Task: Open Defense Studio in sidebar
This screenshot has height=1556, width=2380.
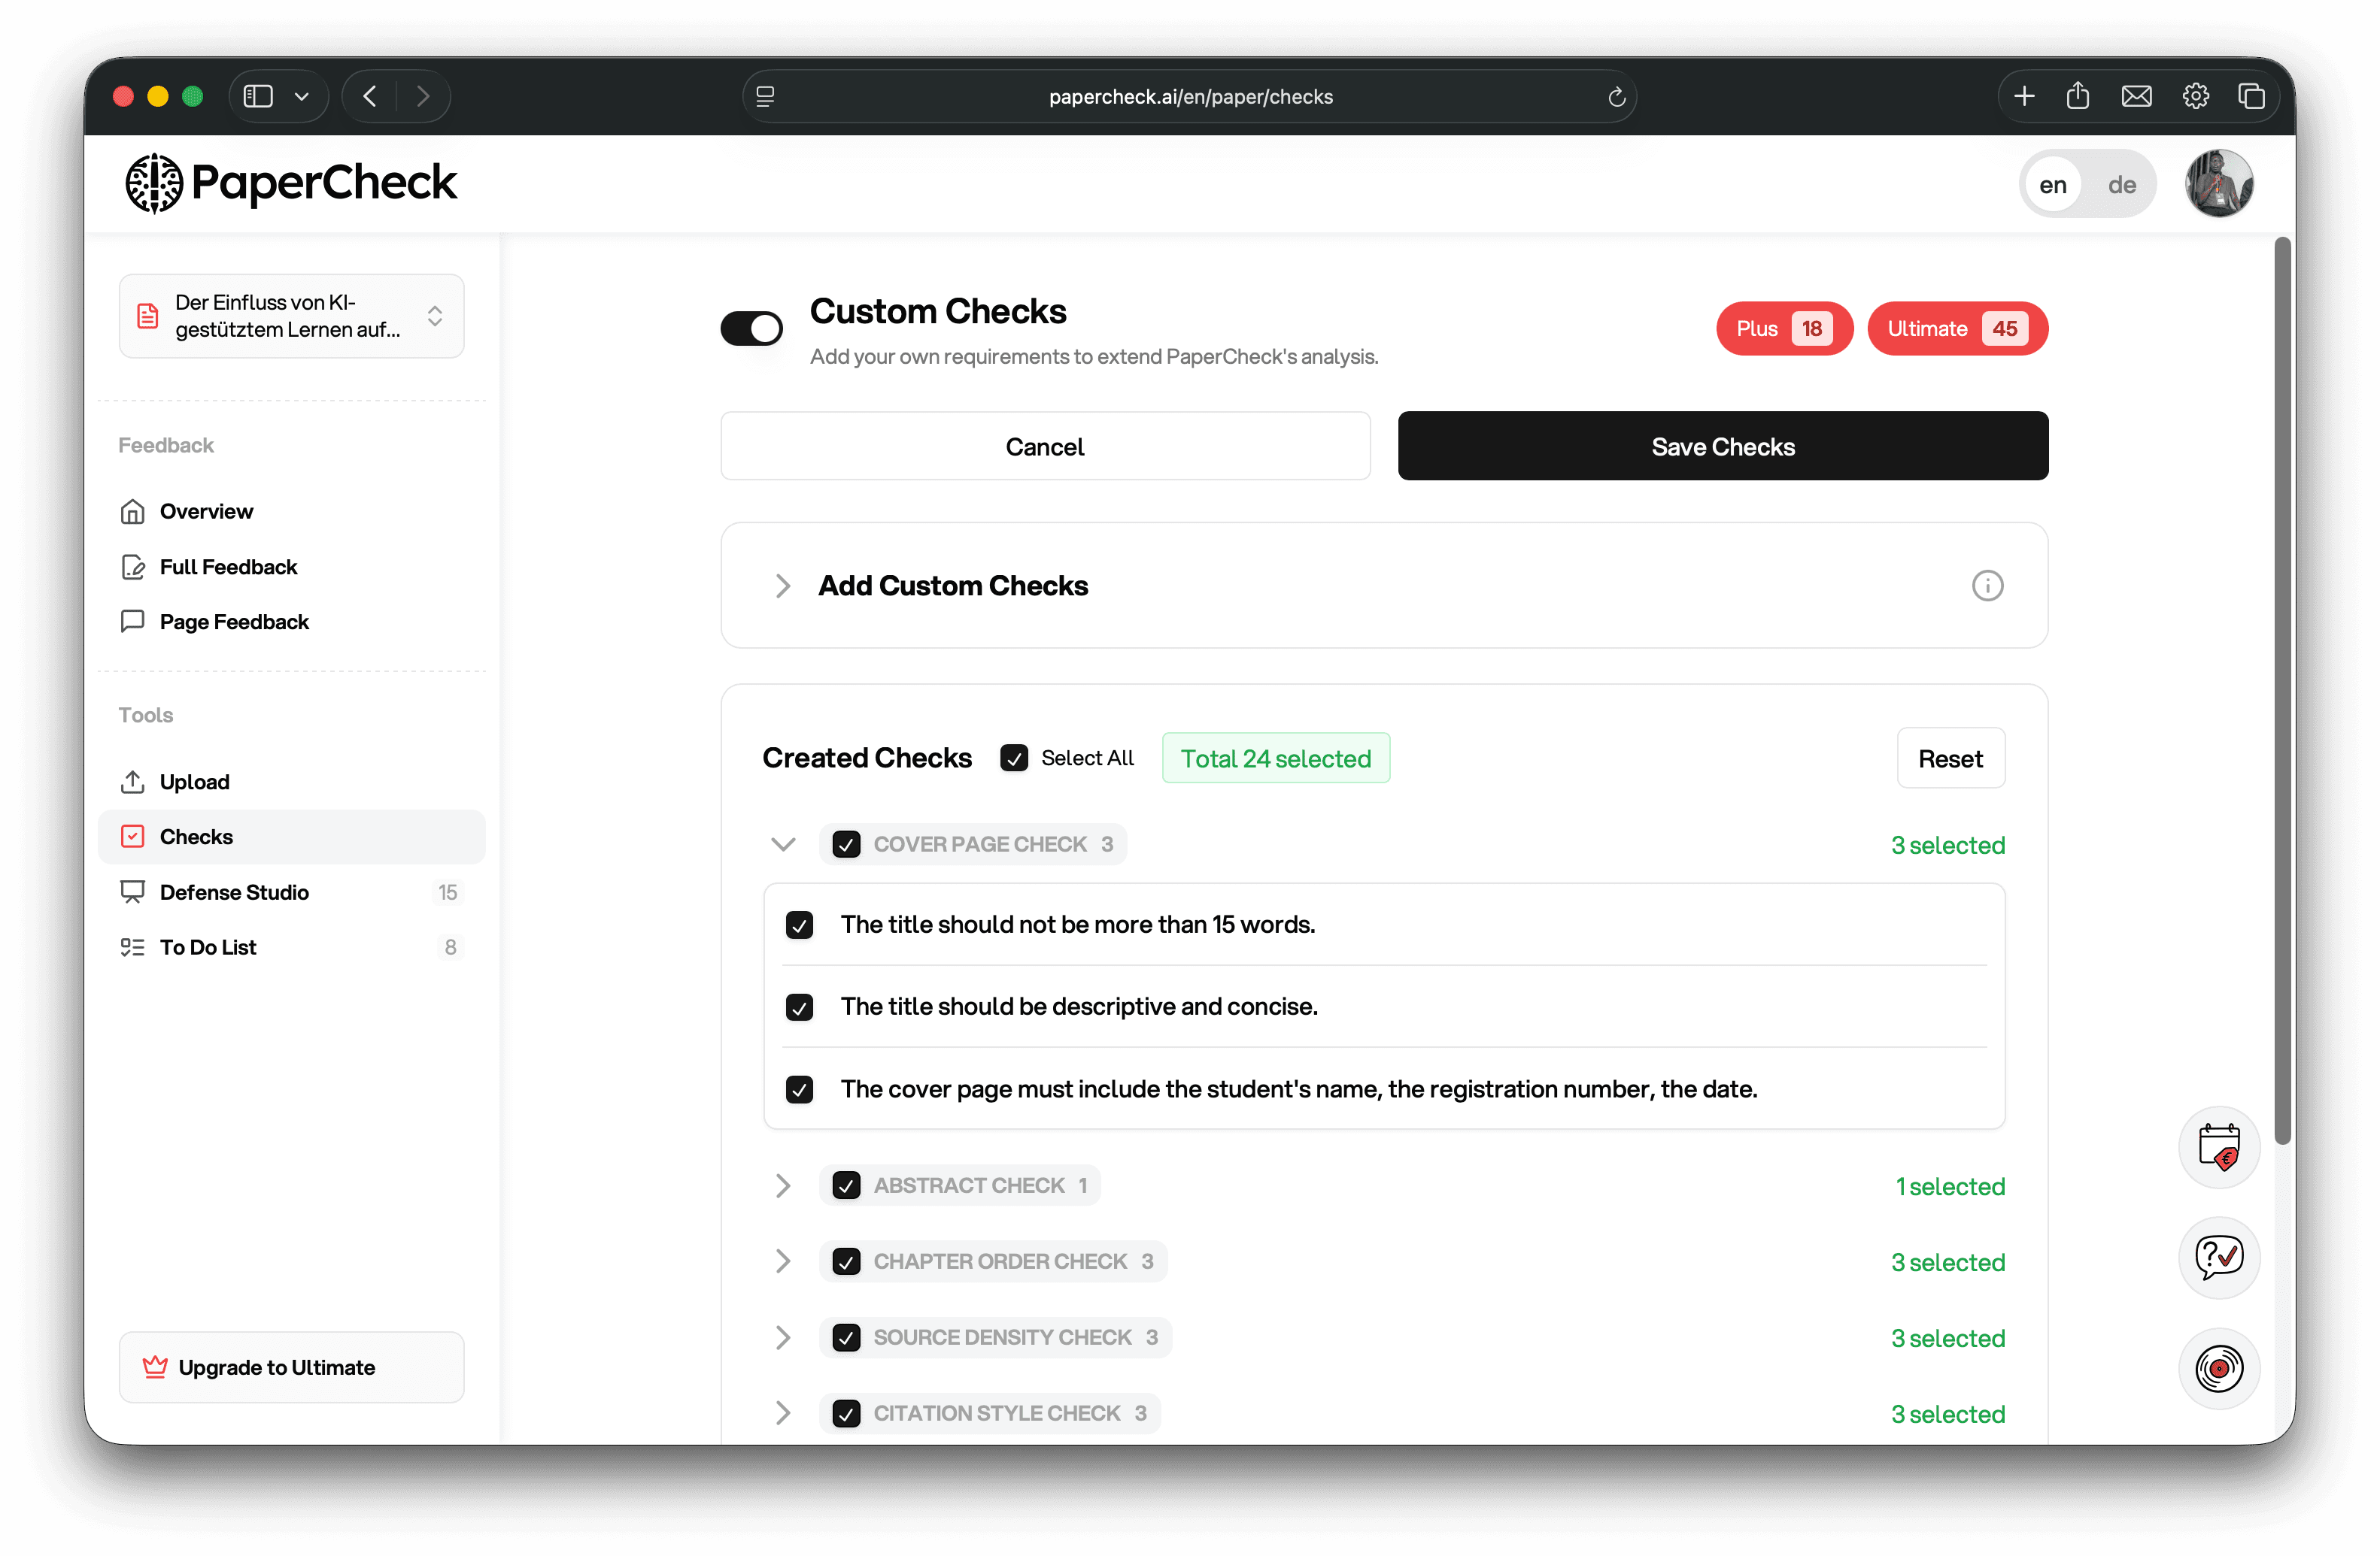Action: (x=234, y=892)
